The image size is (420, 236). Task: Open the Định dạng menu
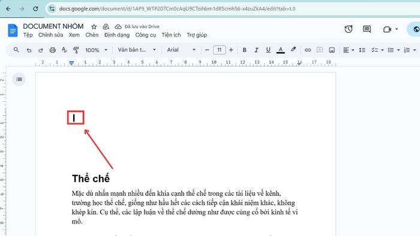click(117, 35)
